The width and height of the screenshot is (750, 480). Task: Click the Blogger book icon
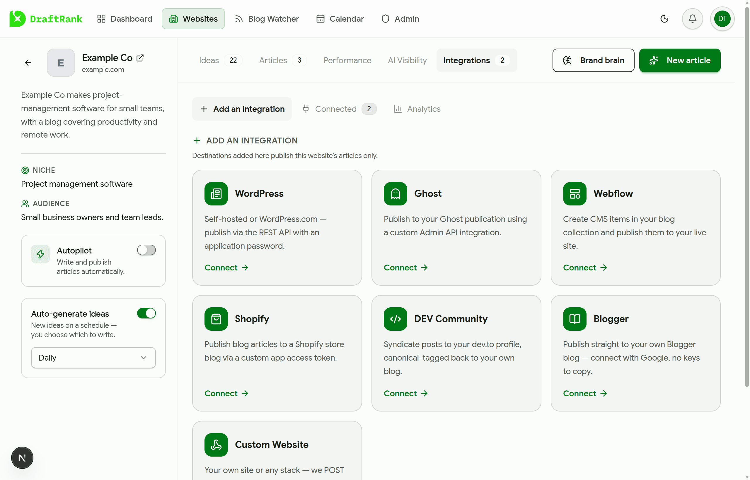point(575,319)
